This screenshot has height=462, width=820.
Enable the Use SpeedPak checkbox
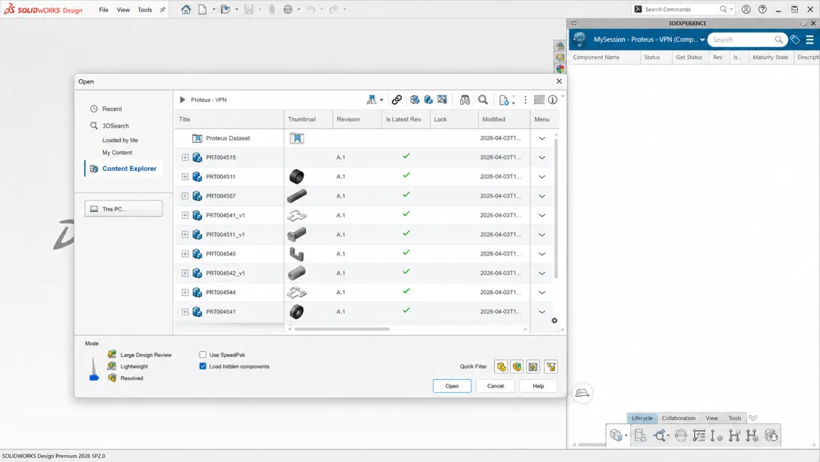coord(203,355)
